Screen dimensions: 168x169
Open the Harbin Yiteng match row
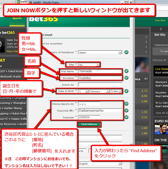(13, 108)
